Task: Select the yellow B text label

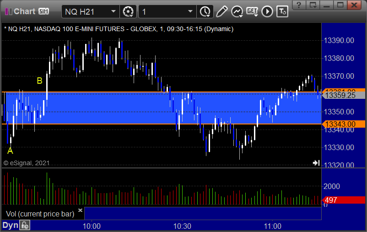Action: tap(39, 81)
